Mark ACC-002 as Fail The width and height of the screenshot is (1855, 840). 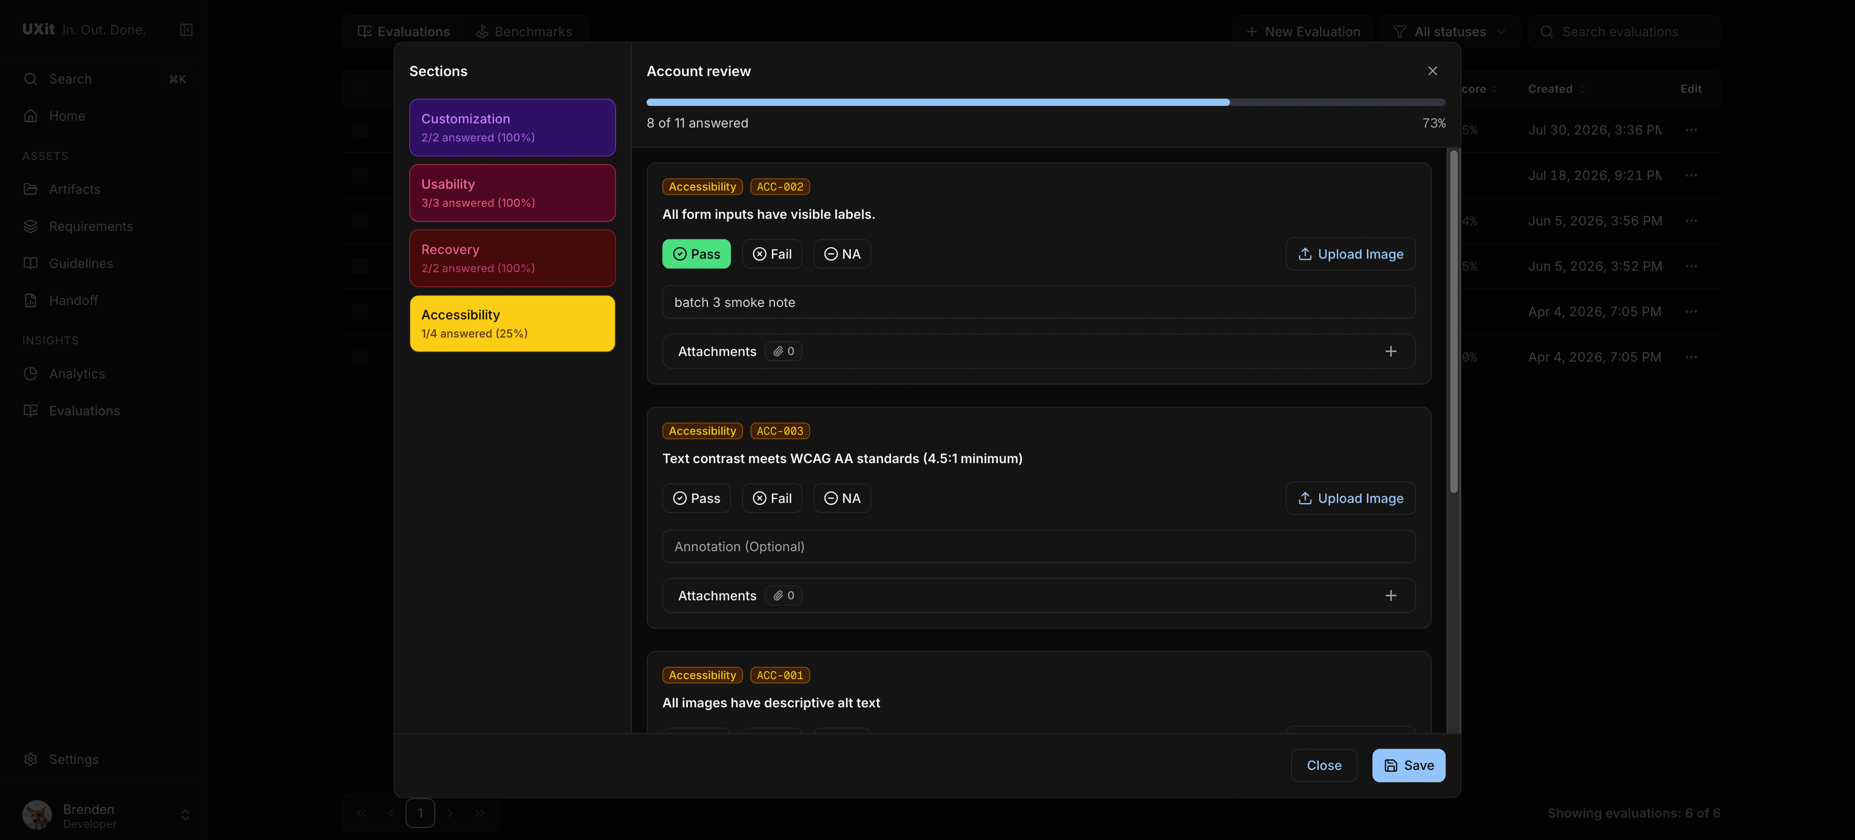[x=772, y=254]
